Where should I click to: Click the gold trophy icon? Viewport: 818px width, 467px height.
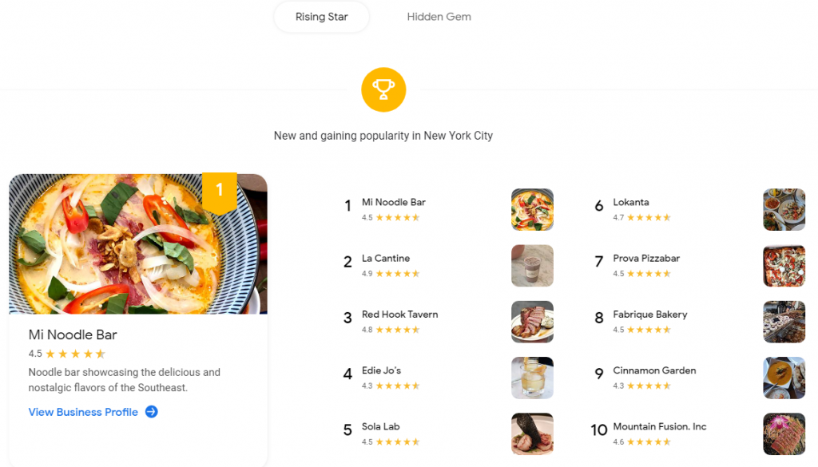[383, 90]
